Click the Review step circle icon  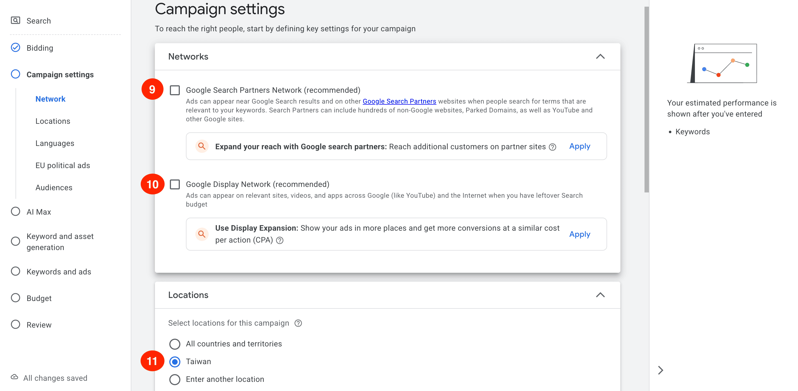(x=16, y=325)
